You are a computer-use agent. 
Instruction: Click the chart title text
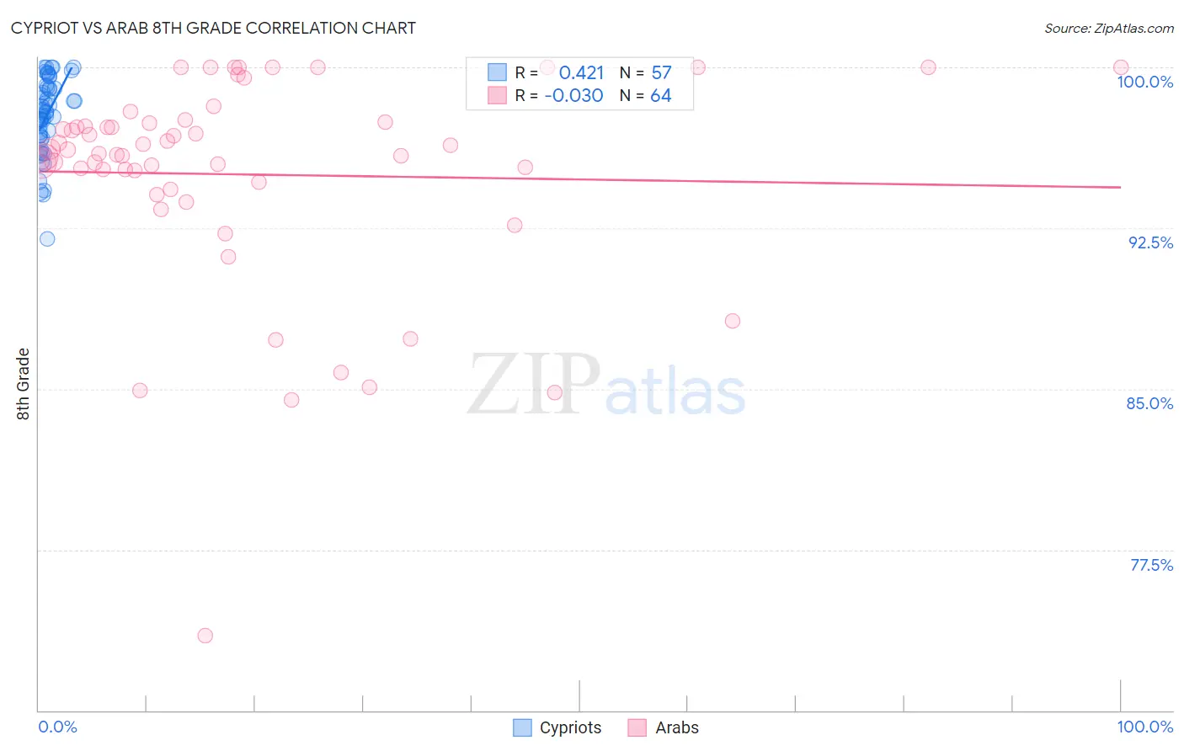pyautogui.click(x=213, y=28)
